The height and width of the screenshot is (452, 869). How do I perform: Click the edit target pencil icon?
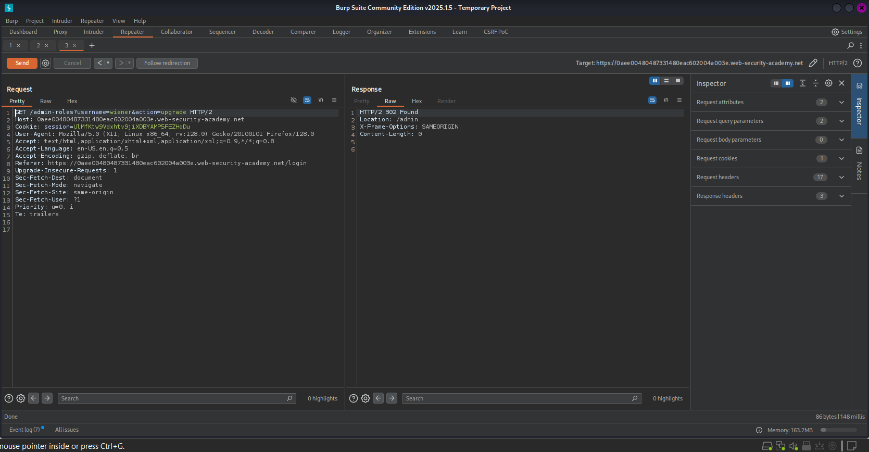(813, 63)
